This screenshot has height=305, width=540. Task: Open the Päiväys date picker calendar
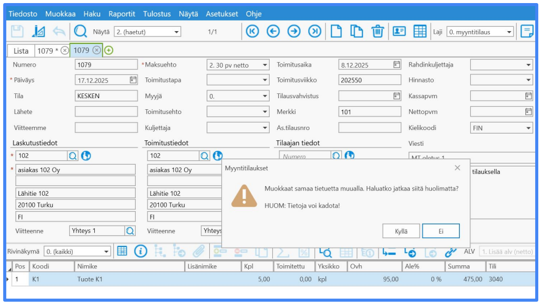pyautogui.click(x=133, y=80)
